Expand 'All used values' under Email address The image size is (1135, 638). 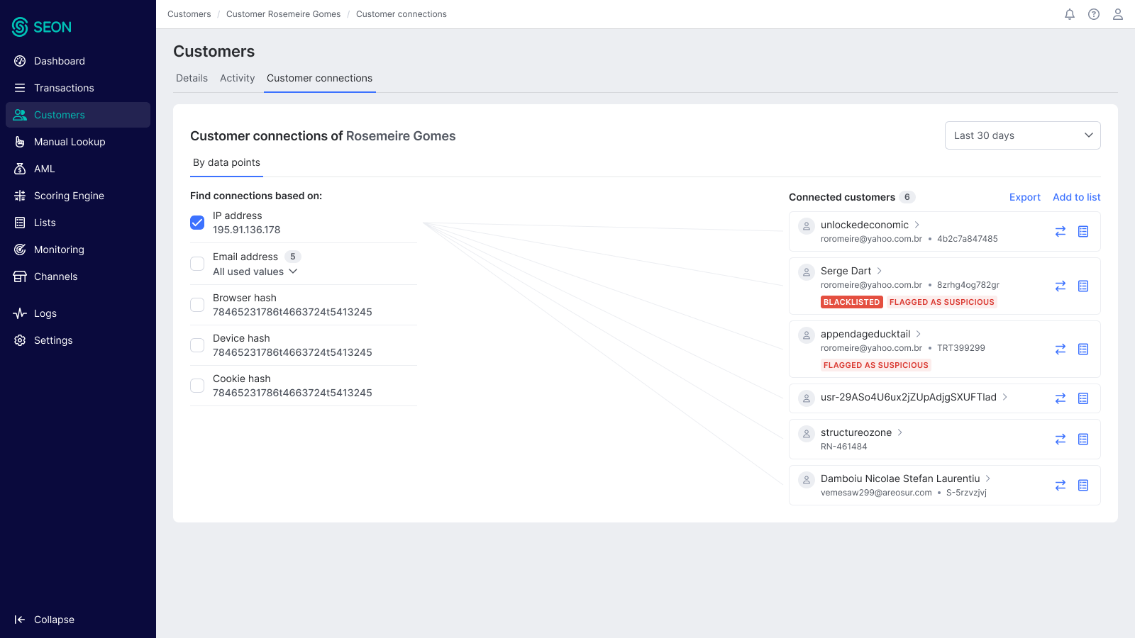click(x=292, y=271)
